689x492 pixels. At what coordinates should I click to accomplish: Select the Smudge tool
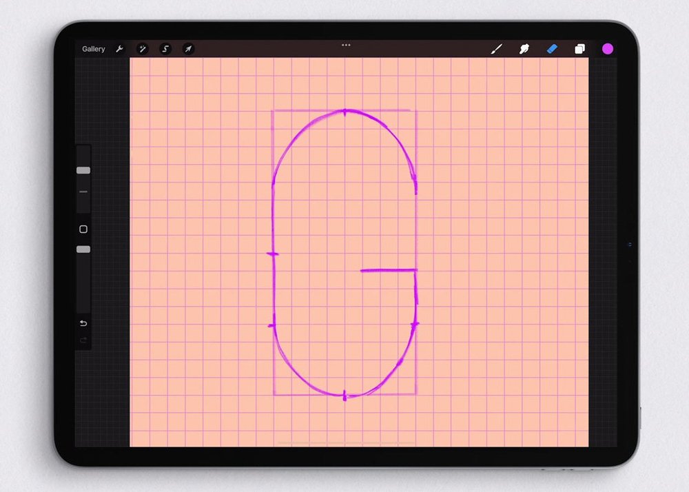pyautogui.click(x=524, y=49)
